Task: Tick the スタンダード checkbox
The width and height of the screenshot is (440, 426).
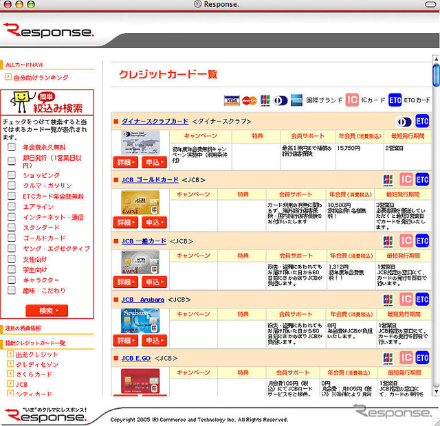Action: [x=12, y=227]
